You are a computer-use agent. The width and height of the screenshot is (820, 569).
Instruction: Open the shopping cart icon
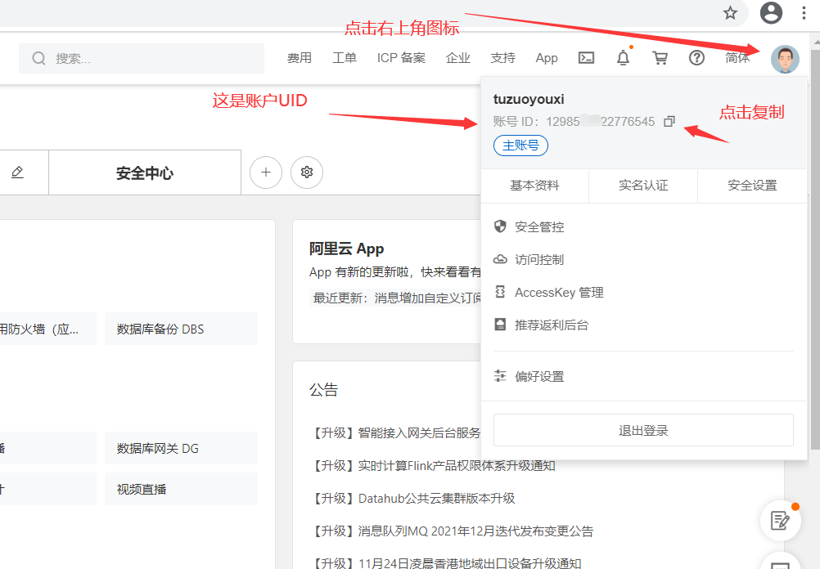point(660,57)
